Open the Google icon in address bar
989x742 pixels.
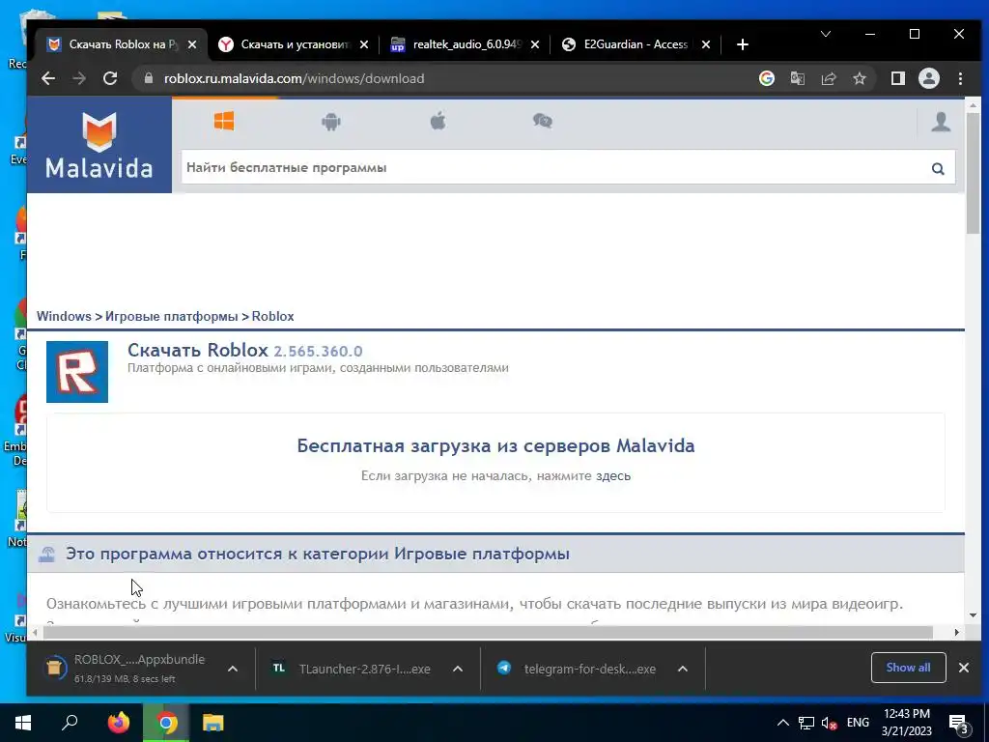click(x=766, y=78)
